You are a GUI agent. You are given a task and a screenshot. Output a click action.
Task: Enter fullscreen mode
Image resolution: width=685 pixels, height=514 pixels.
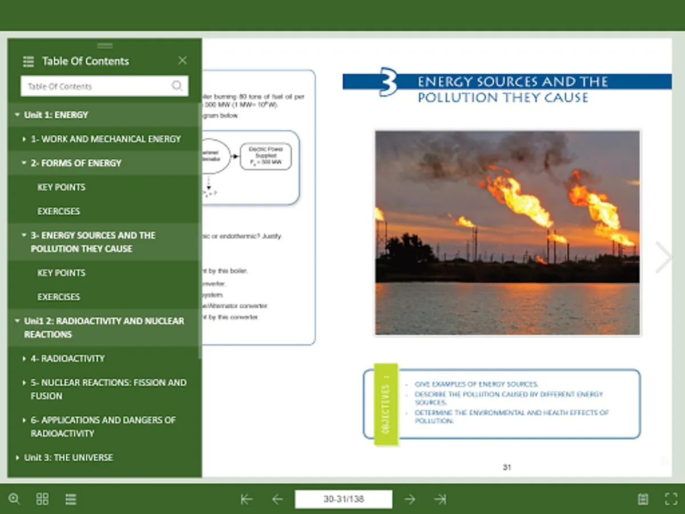coord(671,499)
